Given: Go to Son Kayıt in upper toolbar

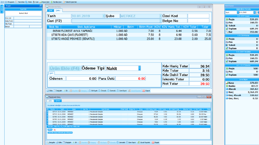Looking at the screenshot, I should click(121, 91).
